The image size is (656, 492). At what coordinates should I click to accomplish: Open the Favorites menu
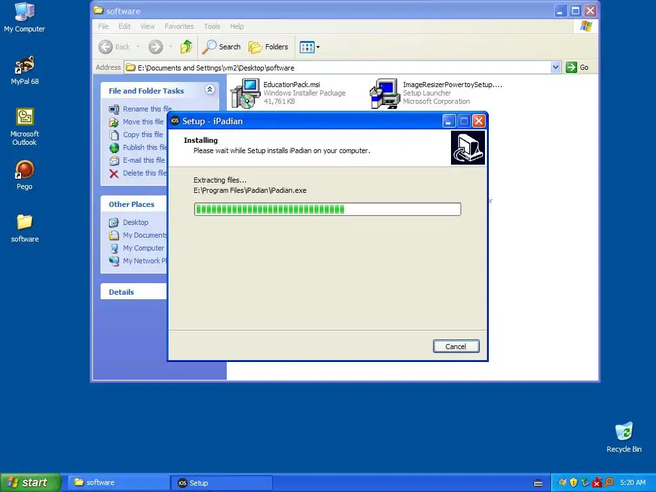coord(179,26)
